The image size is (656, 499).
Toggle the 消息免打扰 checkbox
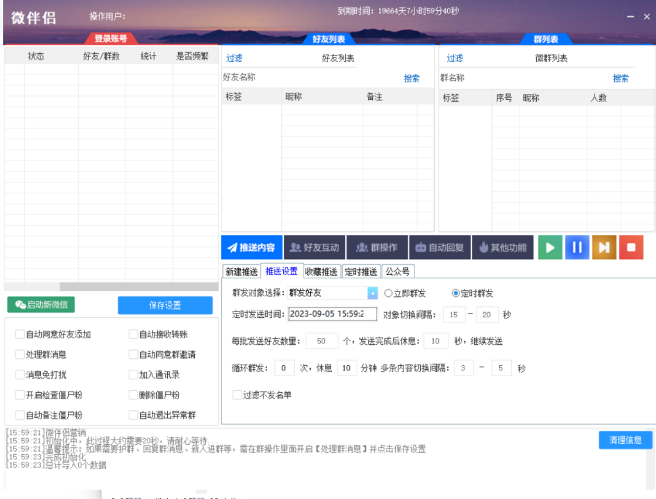click(20, 375)
